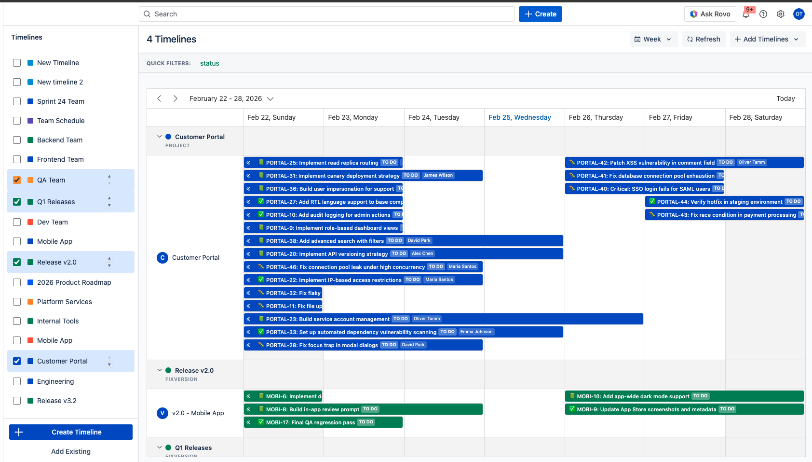Click the Ask Rovo icon

[693, 14]
